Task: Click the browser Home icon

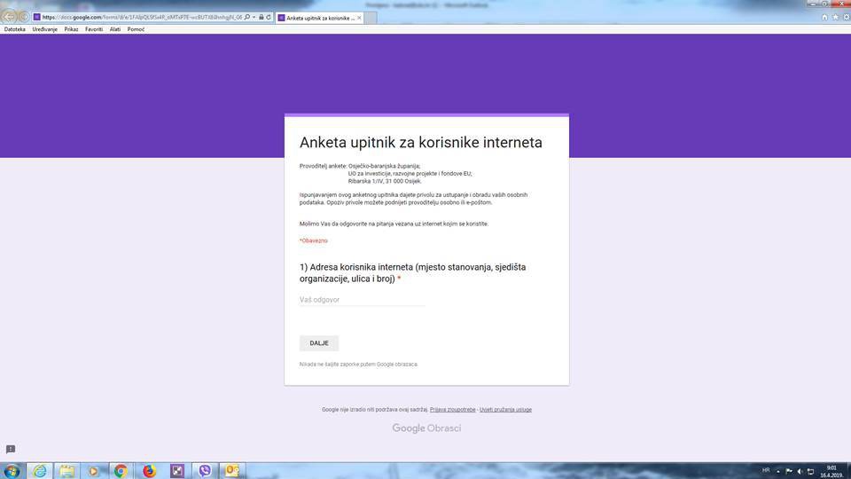Action: (x=824, y=18)
